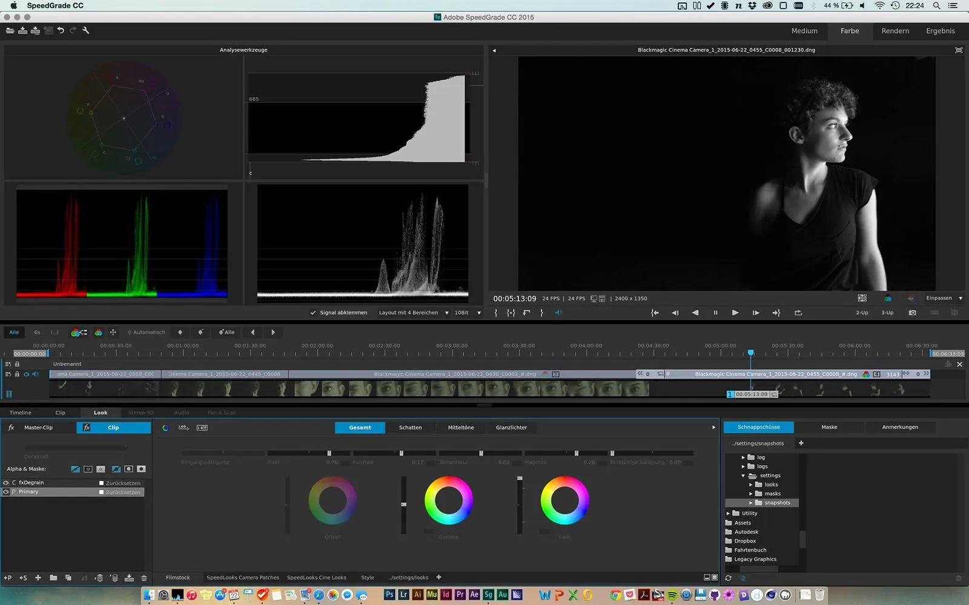Open the Einpassen zoom dropdown

click(x=944, y=298)
